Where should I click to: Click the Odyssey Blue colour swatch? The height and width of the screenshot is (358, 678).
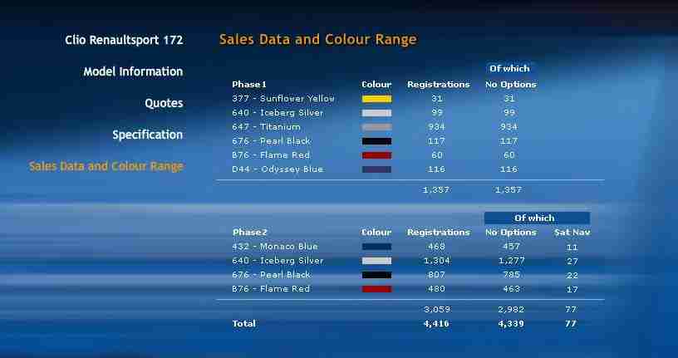pyautogui.click(x=376, y=169)
